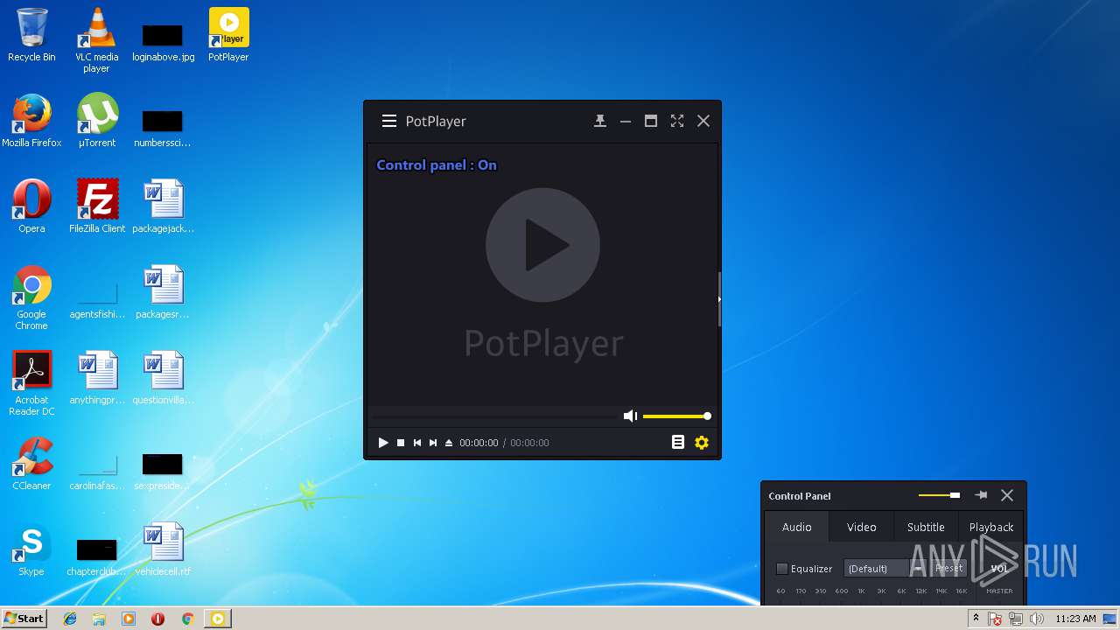The width and height of the screenshot is (1120, 630).
Task: Enter fullscreen mode in PotPlayer
Action: coord(677,122)
